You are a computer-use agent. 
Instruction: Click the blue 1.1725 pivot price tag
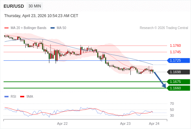pos(178,60)
